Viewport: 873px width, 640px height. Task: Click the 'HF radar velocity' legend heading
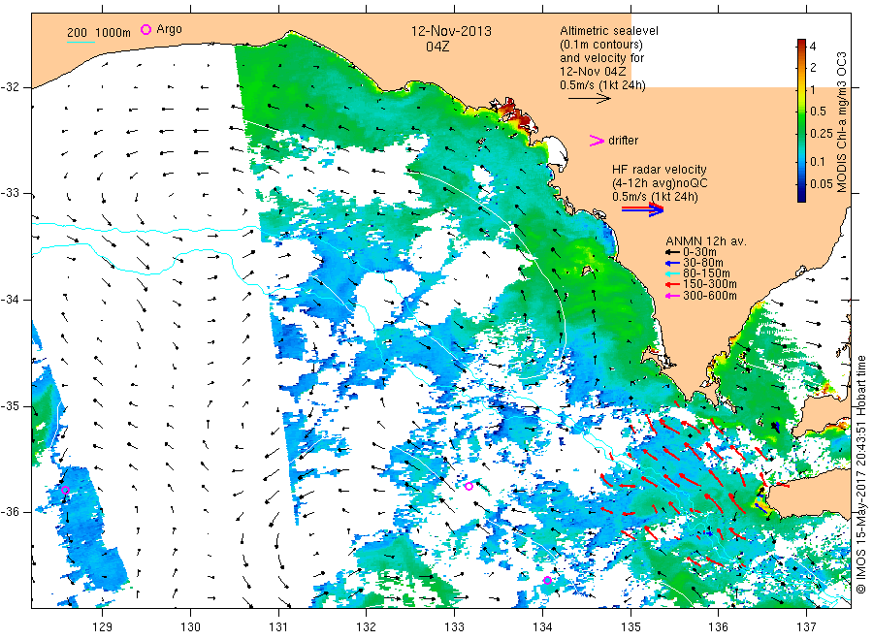660,170
